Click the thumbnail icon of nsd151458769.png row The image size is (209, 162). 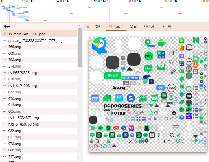(x=4, y=124)
